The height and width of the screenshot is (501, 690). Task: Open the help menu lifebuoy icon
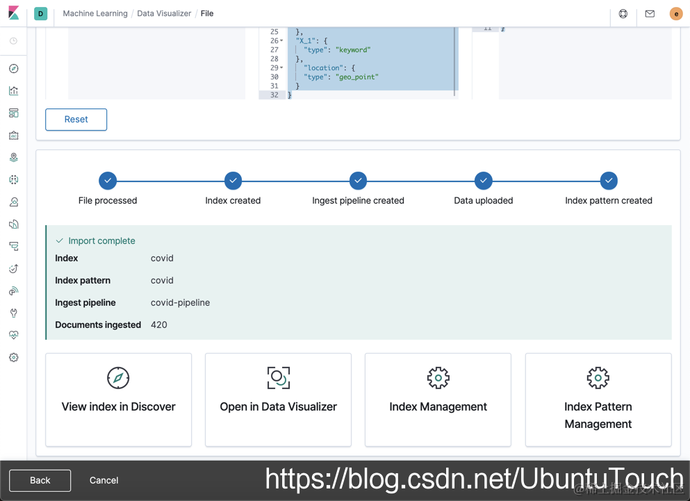pyautogui.click(x=623, y=14)
